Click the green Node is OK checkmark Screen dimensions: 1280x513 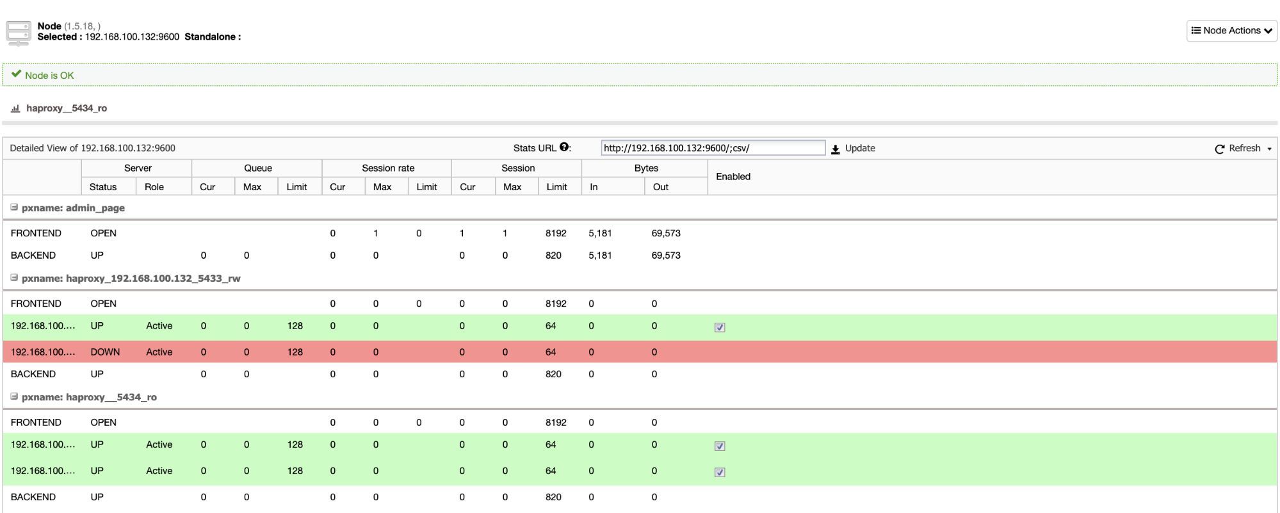17,74
